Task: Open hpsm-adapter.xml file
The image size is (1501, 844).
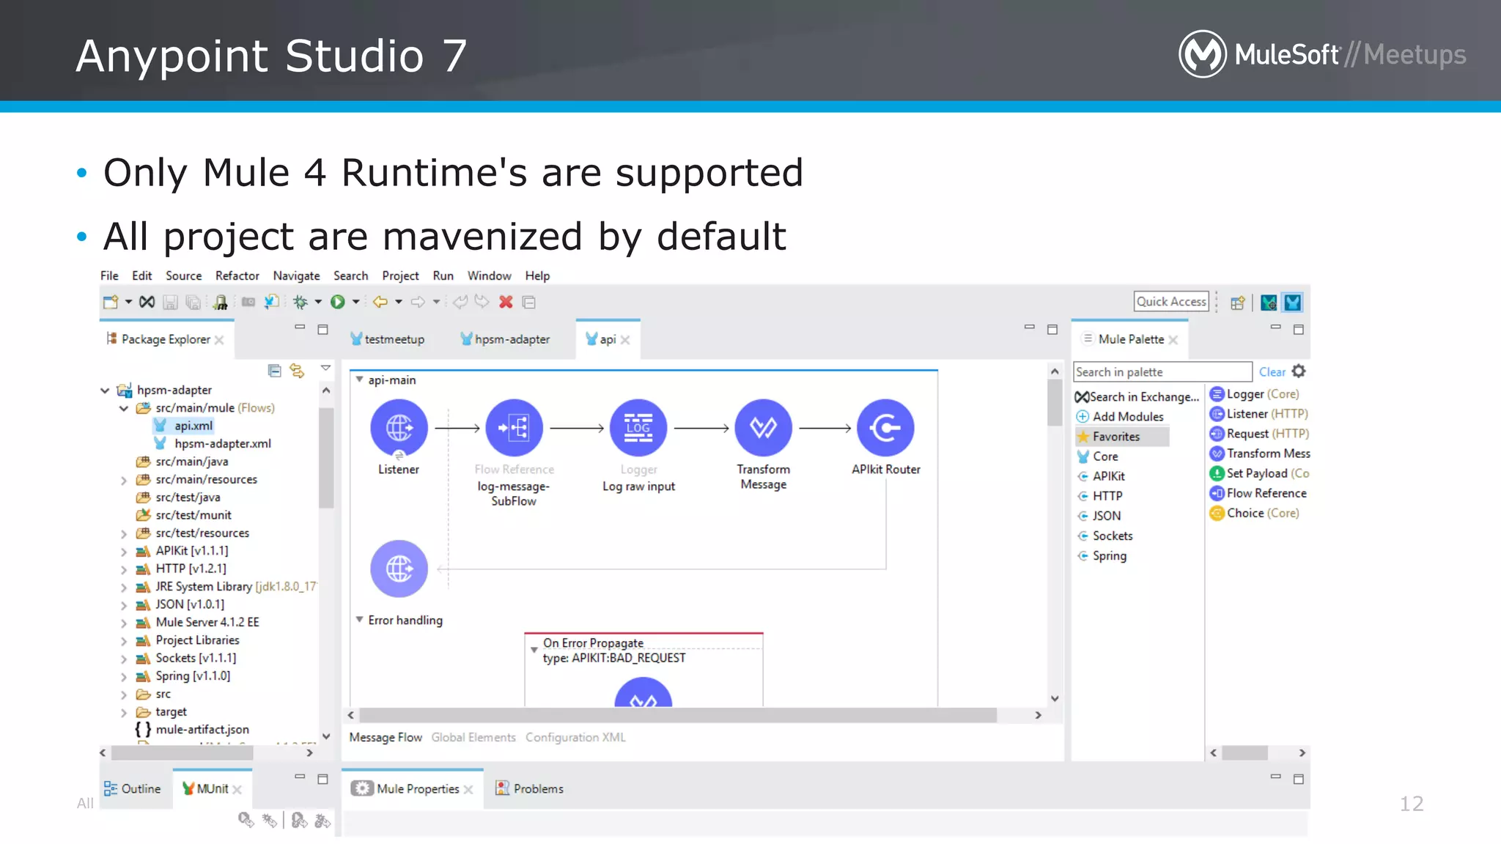Action: 213,444
